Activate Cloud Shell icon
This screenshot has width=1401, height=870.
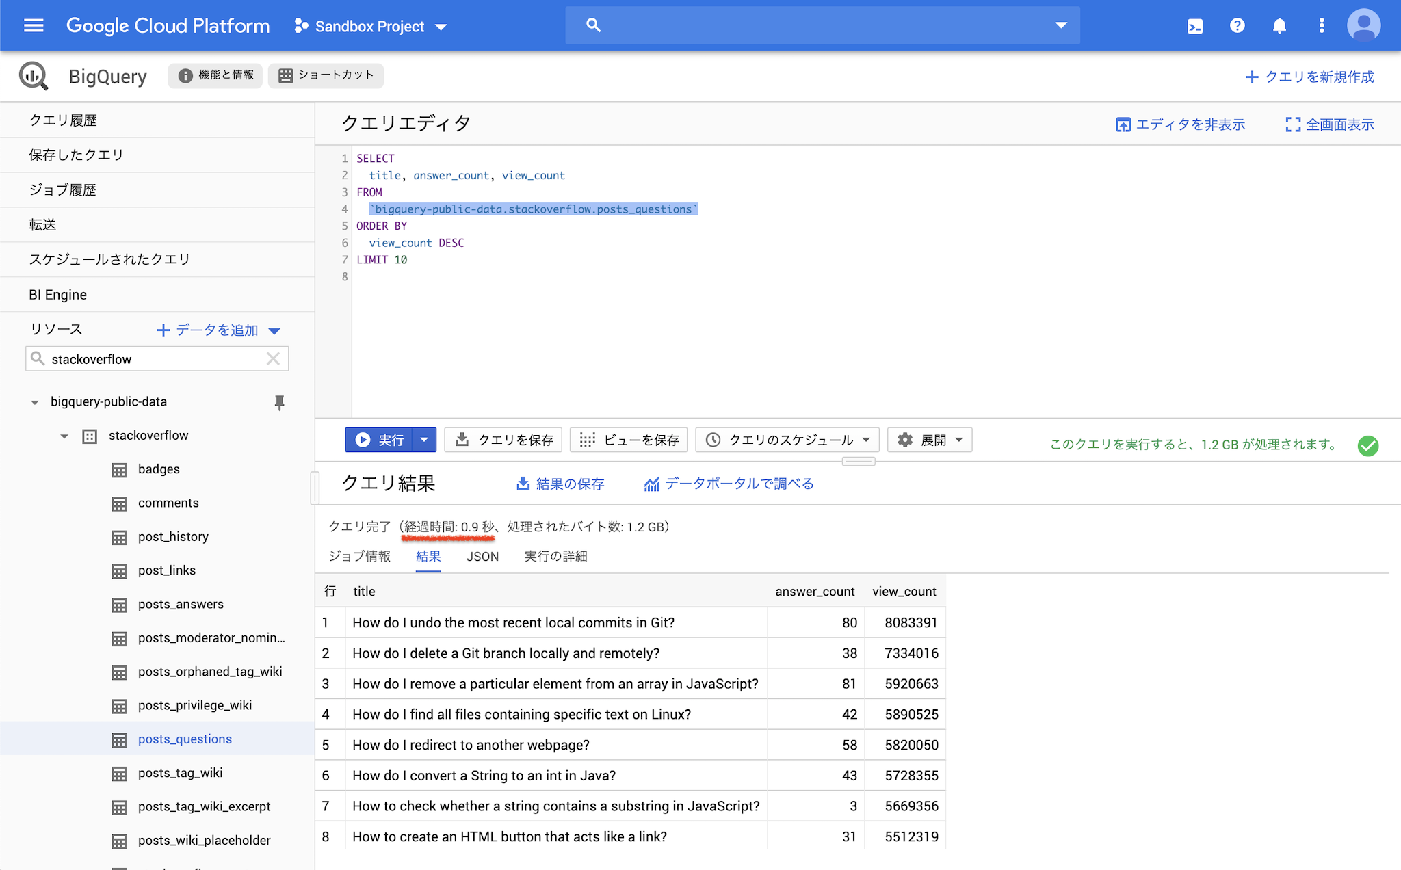click(x=1195, y=26)
